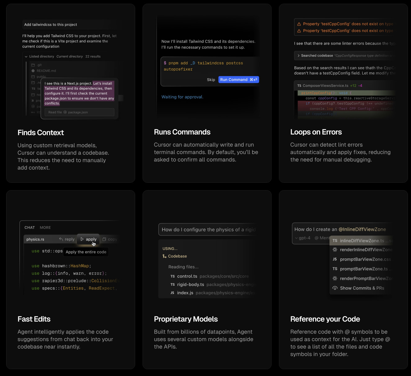Click symbol icon of renderPromptBarViewZone
This screenshot has height=376, width=411.
[x=335, y=279]
